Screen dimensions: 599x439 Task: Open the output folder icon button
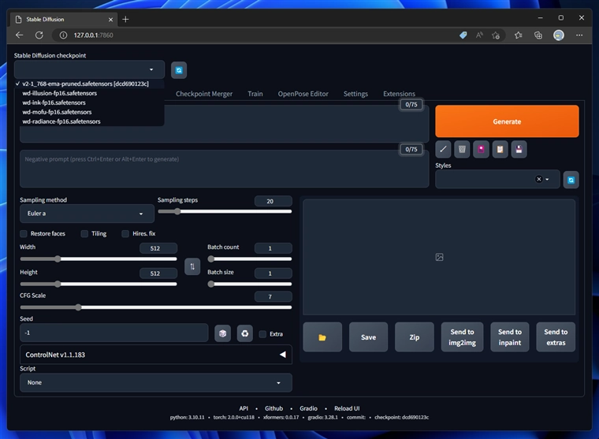pyautogui.click(x=322, y=337)
